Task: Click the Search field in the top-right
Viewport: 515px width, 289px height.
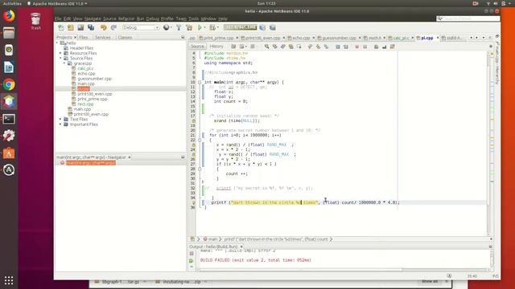Action: click(x=468, y=18)
